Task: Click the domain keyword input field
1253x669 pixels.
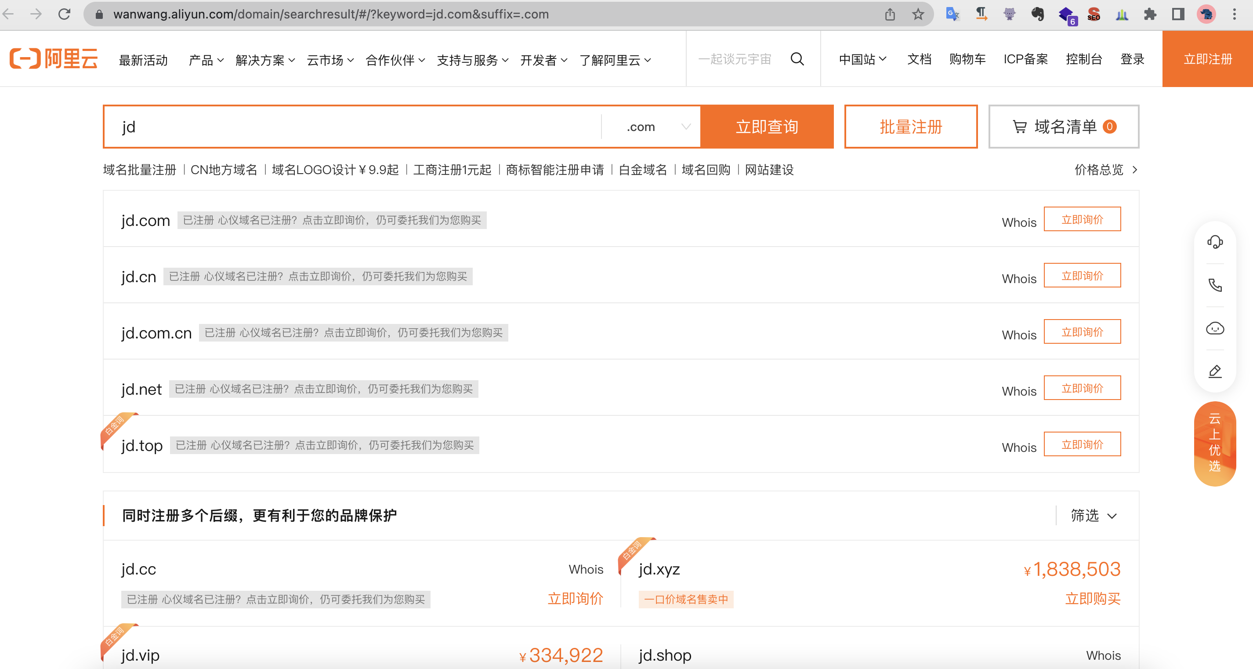Action: 350,127
